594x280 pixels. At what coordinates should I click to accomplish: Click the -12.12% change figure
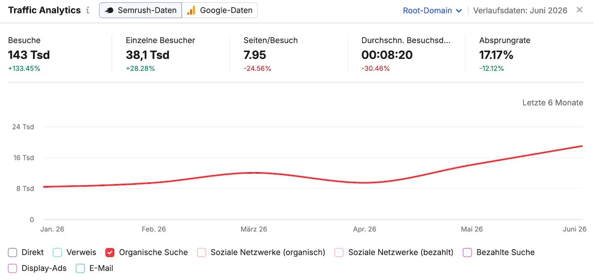point(491,68)
